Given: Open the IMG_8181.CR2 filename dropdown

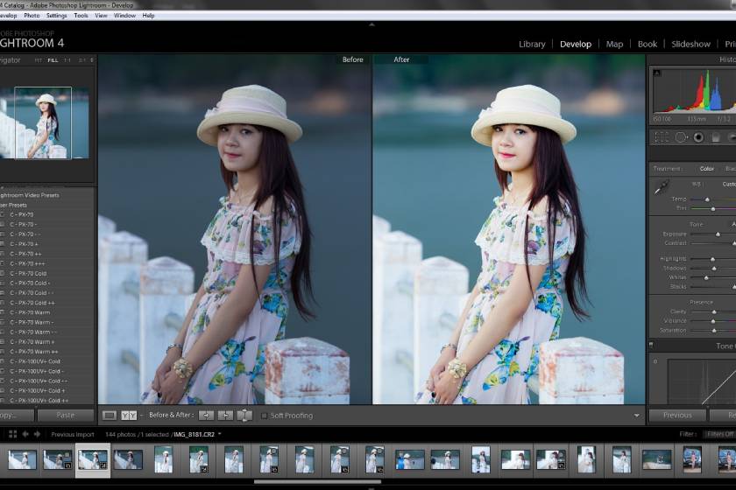Looking at the screenshot, I should pyautogui.click(x=220, y=434).
